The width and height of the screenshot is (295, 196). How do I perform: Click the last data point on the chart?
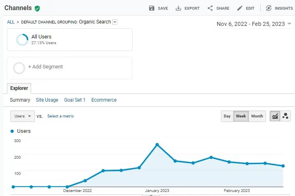283,166
